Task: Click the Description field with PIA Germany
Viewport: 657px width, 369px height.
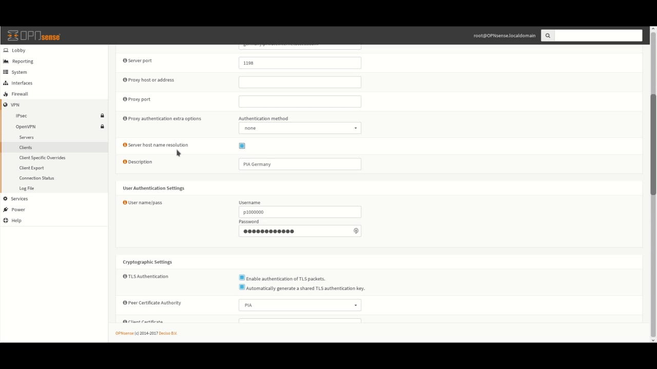Action: (300, 164)
